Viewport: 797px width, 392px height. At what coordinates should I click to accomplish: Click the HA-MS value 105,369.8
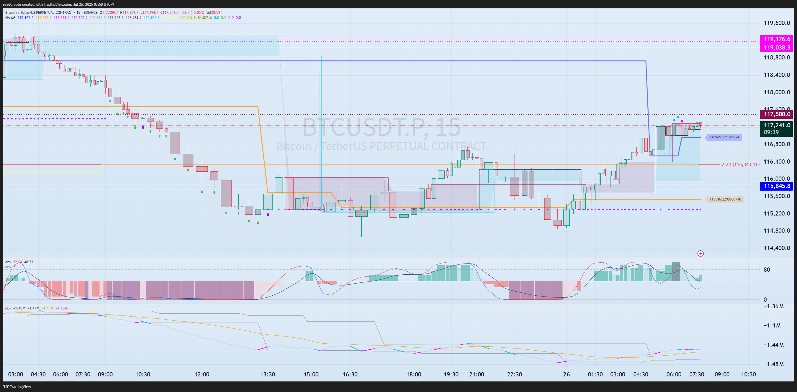tap(188, 18)
